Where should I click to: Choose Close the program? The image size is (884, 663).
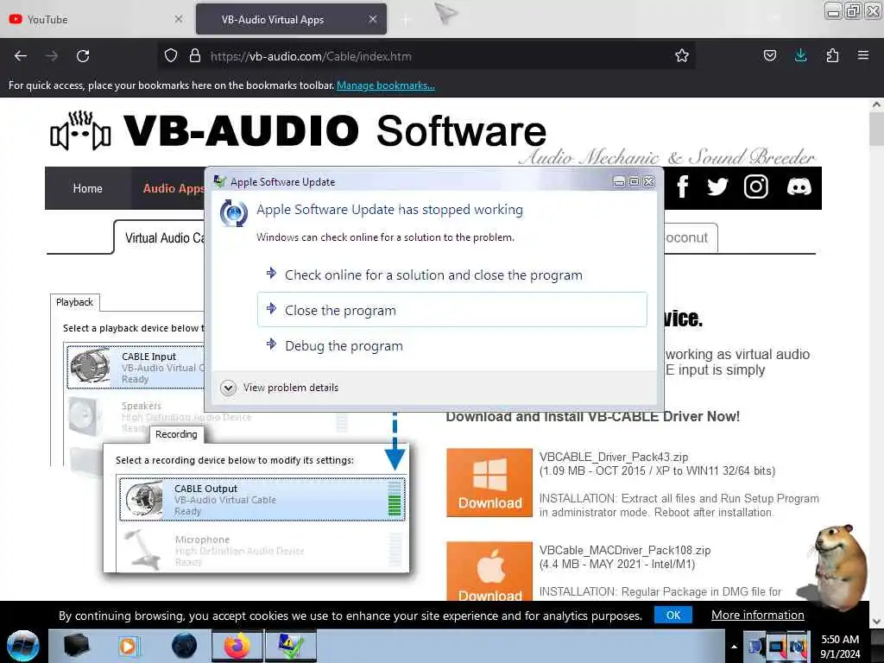(452, 310)
